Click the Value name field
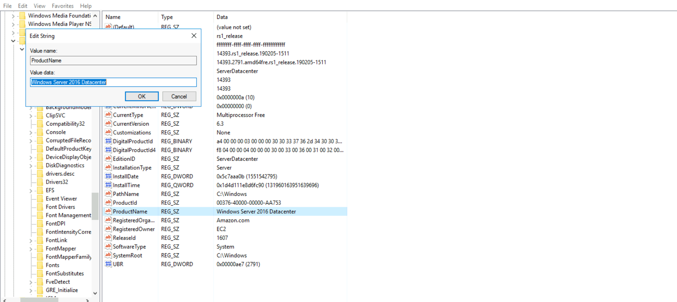 coord(113,61)
